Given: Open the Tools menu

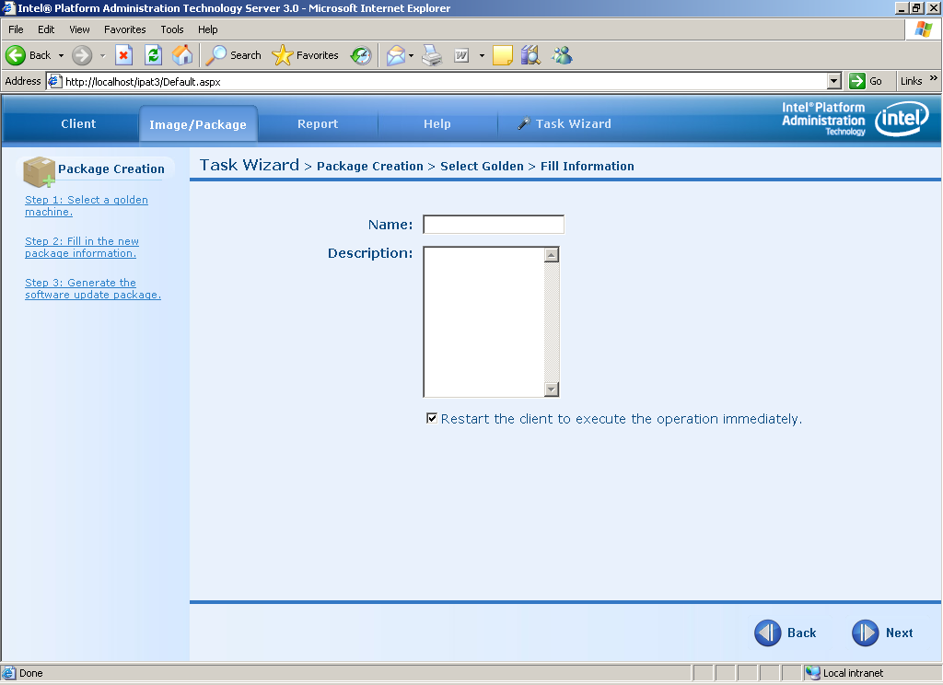Looking at the screenshot, I should coord(172,29).
